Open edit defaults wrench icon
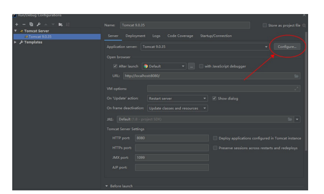 (x=39, y=24)
